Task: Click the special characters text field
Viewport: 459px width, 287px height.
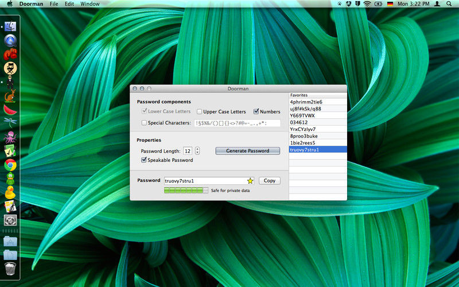Action: coord(238,123)
